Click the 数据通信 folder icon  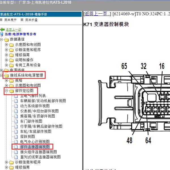[7, 40]
